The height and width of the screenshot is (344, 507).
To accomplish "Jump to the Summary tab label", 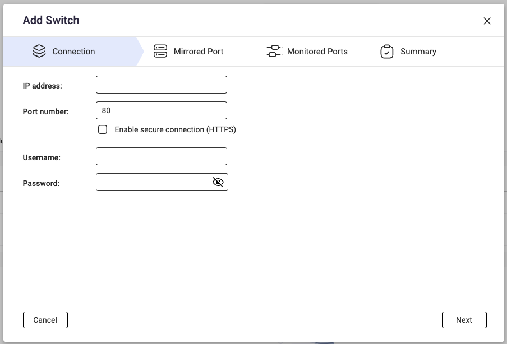I will [418, 52].
